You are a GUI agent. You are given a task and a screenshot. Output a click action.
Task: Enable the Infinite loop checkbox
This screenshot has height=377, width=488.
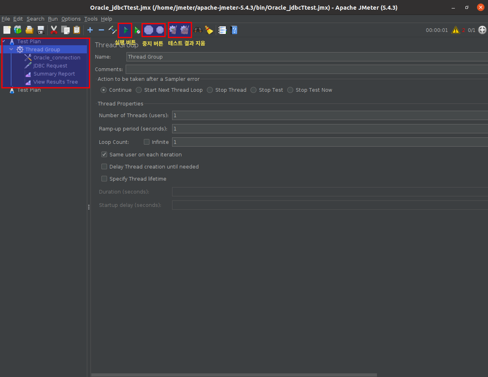click(147, 142)
